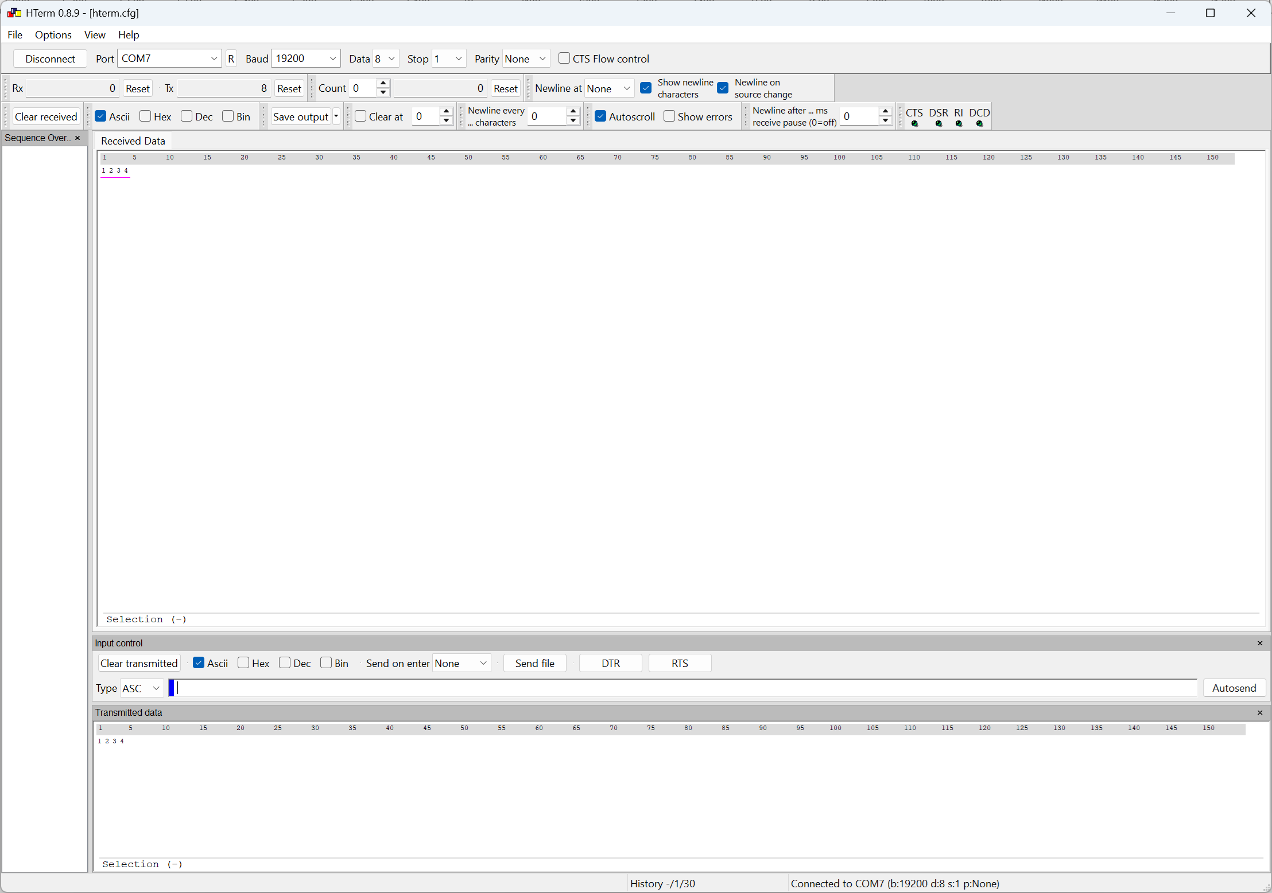The image size is (1272, 893).
Task: Click the ASCII input text field
Action: [x=683, y=688]
